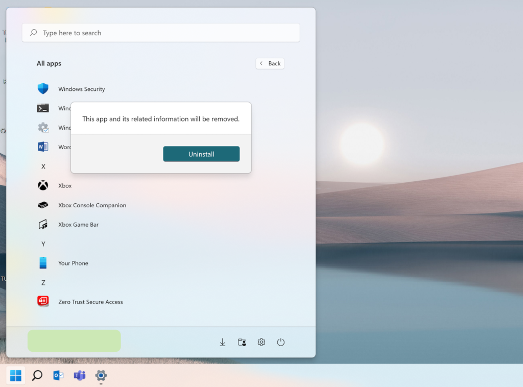Click the Windows Start button on taskbar
523x387 pixels.
coord(16,376)
